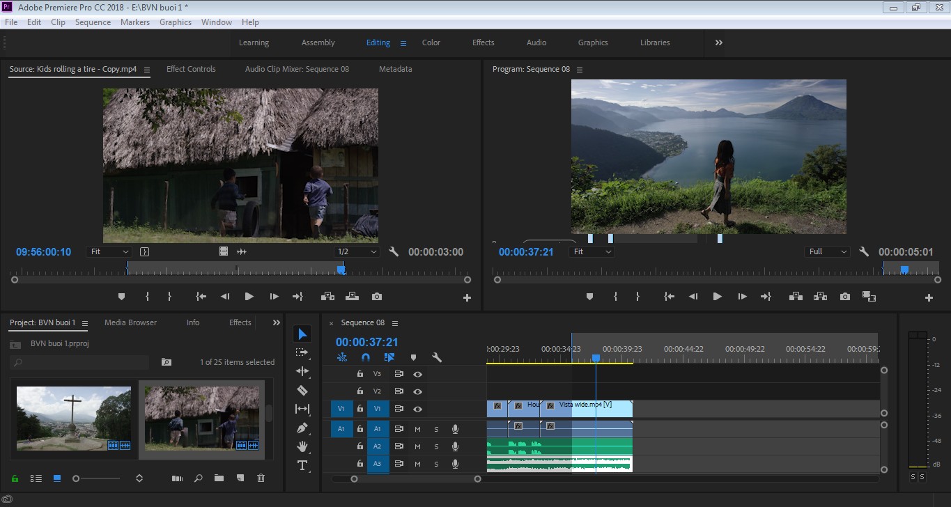Toggle Snap magnet in timeline
Image resolution: width=951 pixels, height=507 pixels.
tap(366, 357)
